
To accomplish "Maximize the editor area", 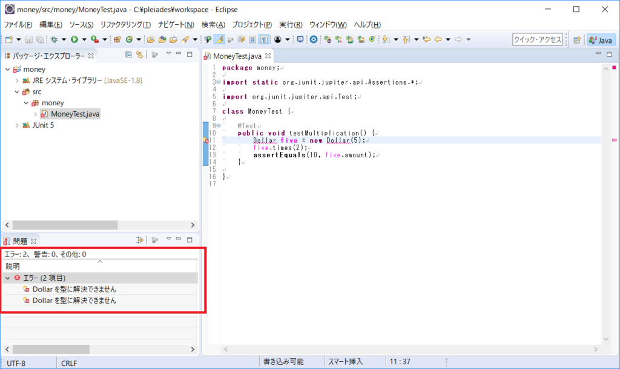I will [609, 54].
